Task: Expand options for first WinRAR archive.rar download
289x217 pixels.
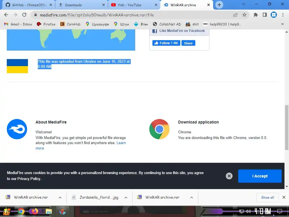Action: [60, 198]
